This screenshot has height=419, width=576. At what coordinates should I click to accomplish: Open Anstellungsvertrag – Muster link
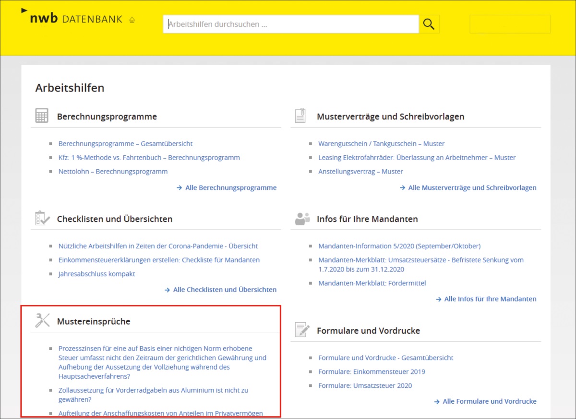click(360, 171)
